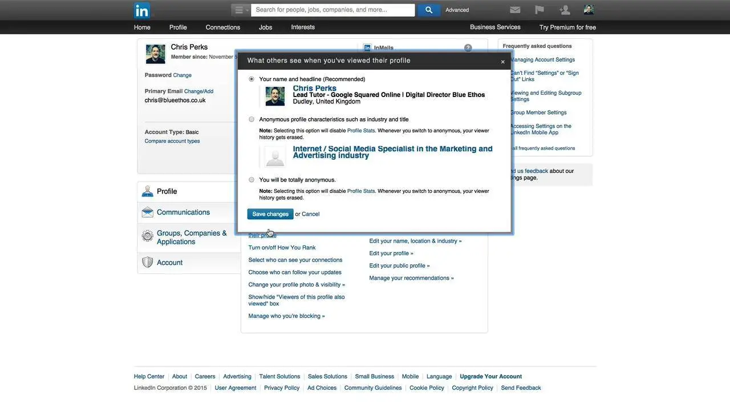Click the InMails help question icon
730x411 pixels.
(468, 48)
